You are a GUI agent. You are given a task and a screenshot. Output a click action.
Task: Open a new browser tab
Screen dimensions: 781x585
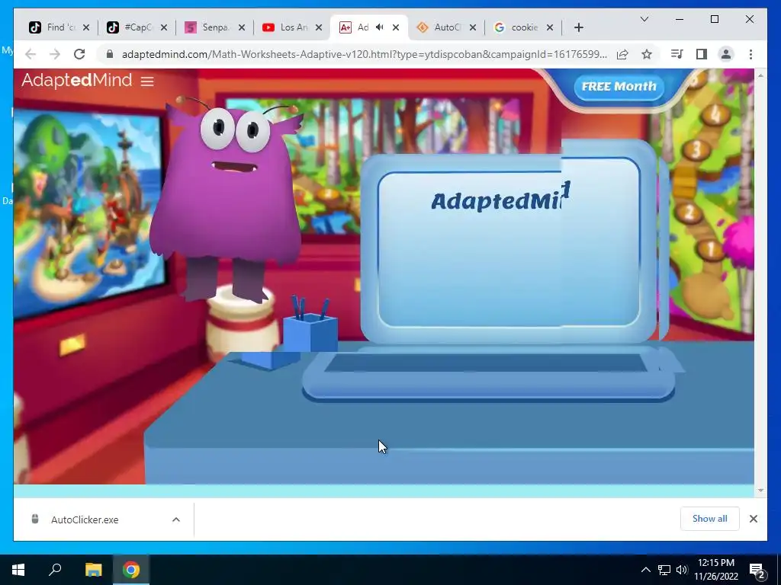click(x=579, y=27)
